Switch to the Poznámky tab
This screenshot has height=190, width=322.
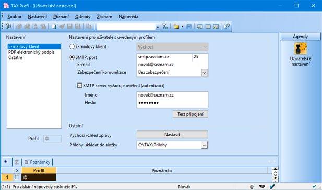[38, 162]
